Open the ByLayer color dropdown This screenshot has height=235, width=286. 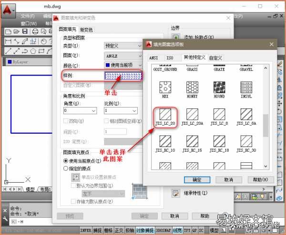pos(29,62)
